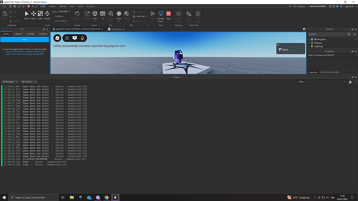The width and height of the screenshot is (358, 201).
Task: Select the Select tool in the ribbon
Action: click(x=26, y=15)
